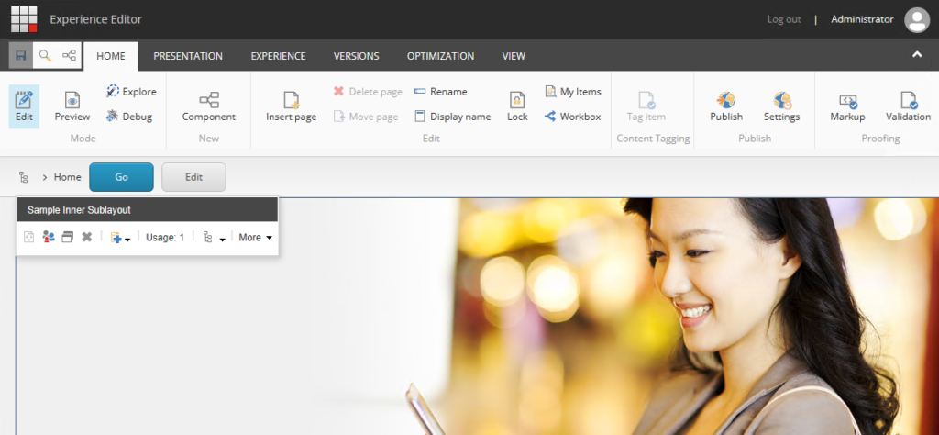Collapse the ribbon with top-right chevron
This screenshot has height=435, width=939.
(x=916, y=55)
